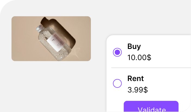Select the Buy radio button
This screenshot has width=191, height=112.
click(x=117, y=52)
